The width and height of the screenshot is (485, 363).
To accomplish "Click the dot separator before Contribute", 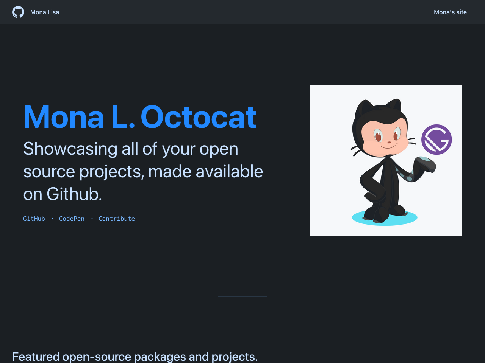I will pyautogui.click(x=92, y=218).
